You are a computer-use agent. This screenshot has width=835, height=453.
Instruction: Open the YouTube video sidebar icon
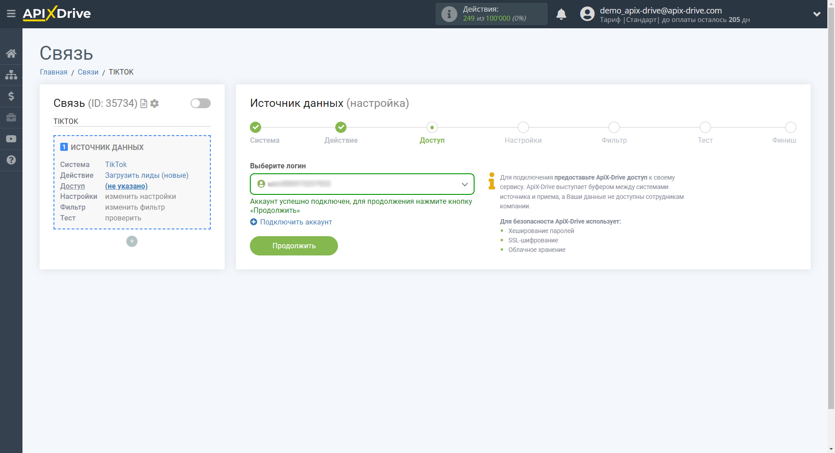pos(11,139)
